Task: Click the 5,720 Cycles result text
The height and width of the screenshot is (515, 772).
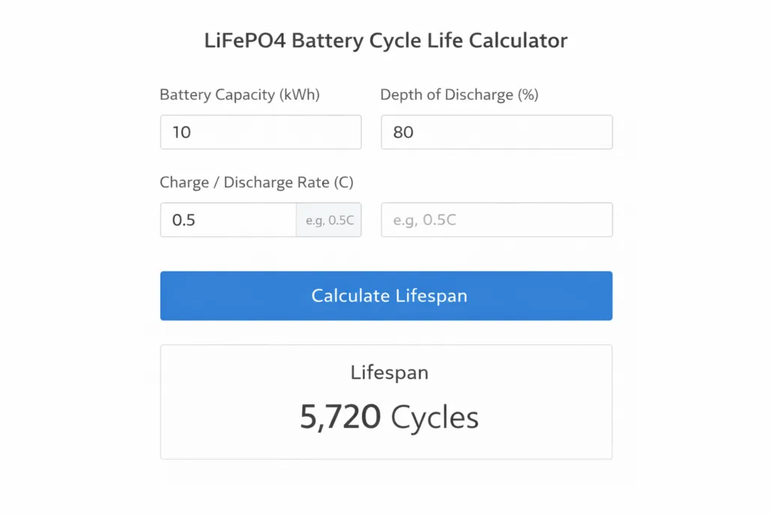Action: [x=389, y=417]
